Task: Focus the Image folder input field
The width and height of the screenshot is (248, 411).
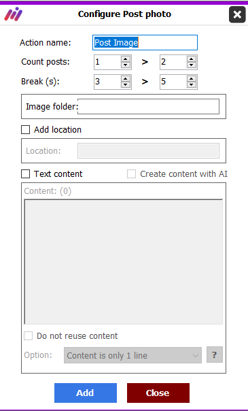Action: coord(148,106)
